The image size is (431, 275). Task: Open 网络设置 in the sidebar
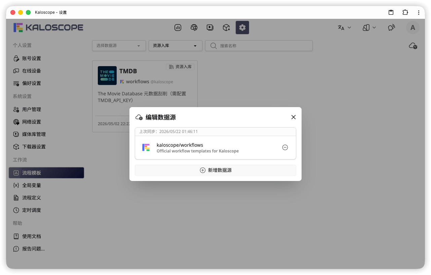(x=46, y=122)
